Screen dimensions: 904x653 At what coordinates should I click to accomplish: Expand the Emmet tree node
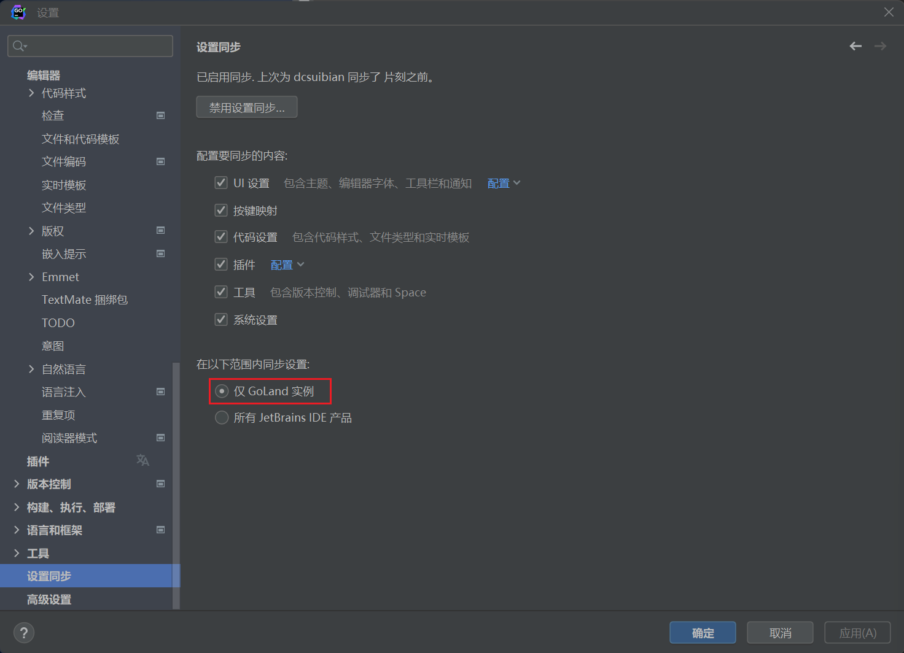31,277
